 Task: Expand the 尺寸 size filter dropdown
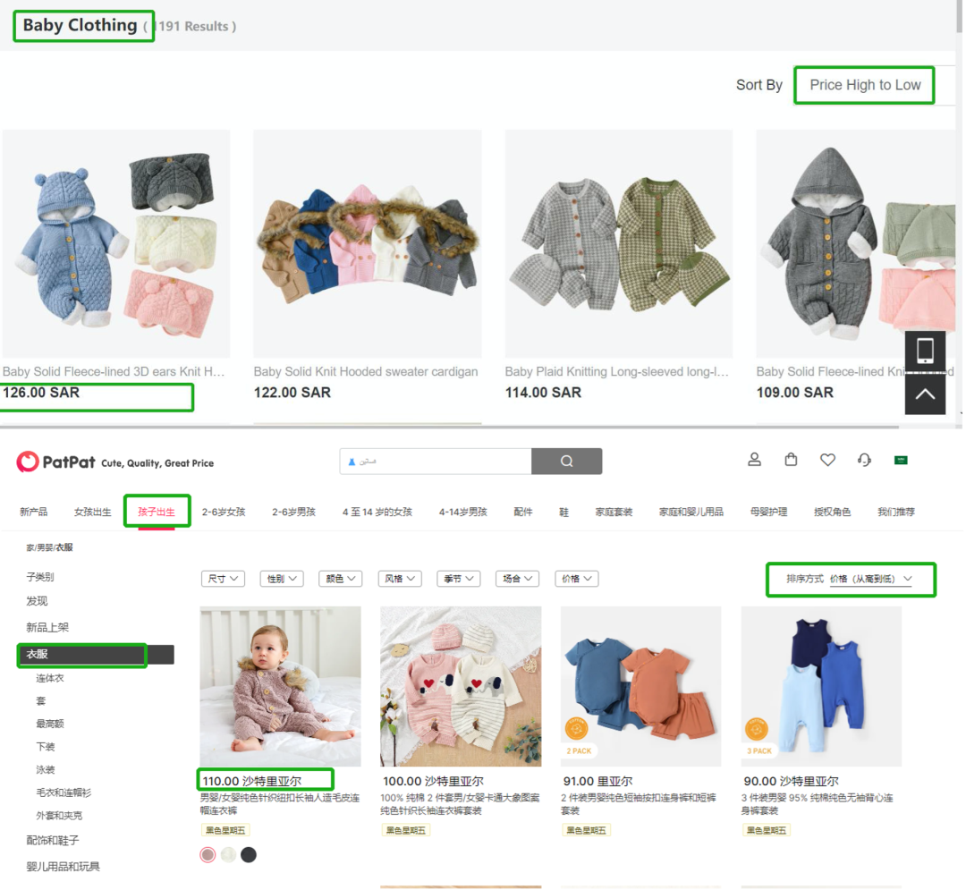[x=224, y=579]
